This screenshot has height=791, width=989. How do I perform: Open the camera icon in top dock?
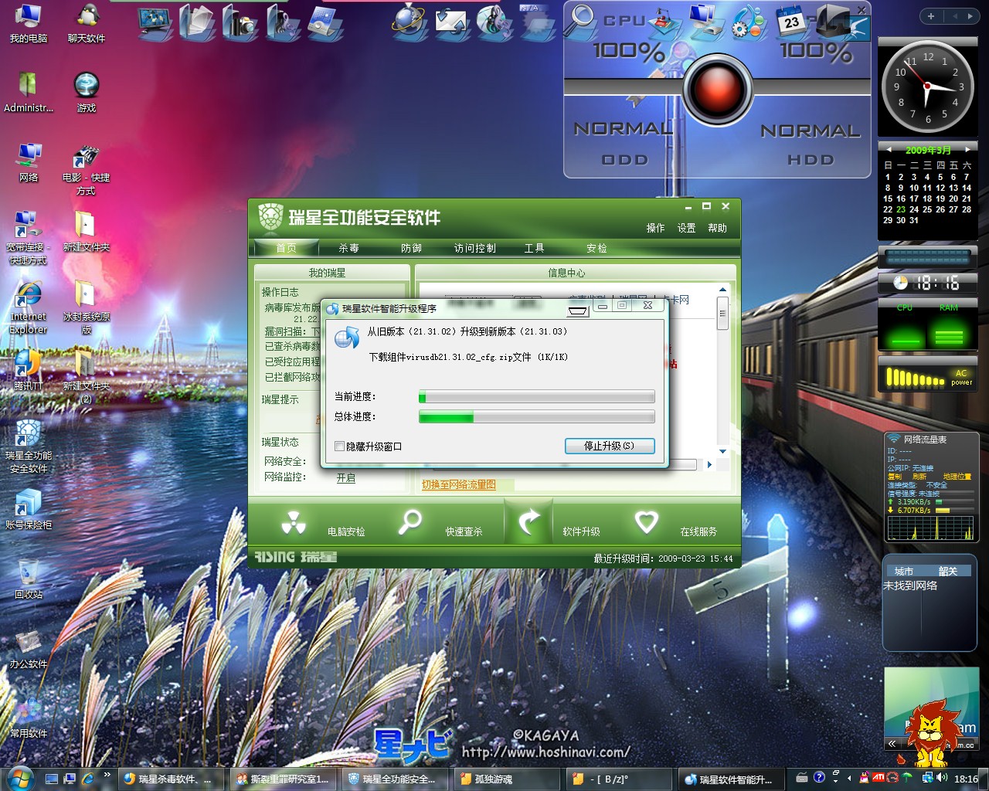(x=240, y=22)
